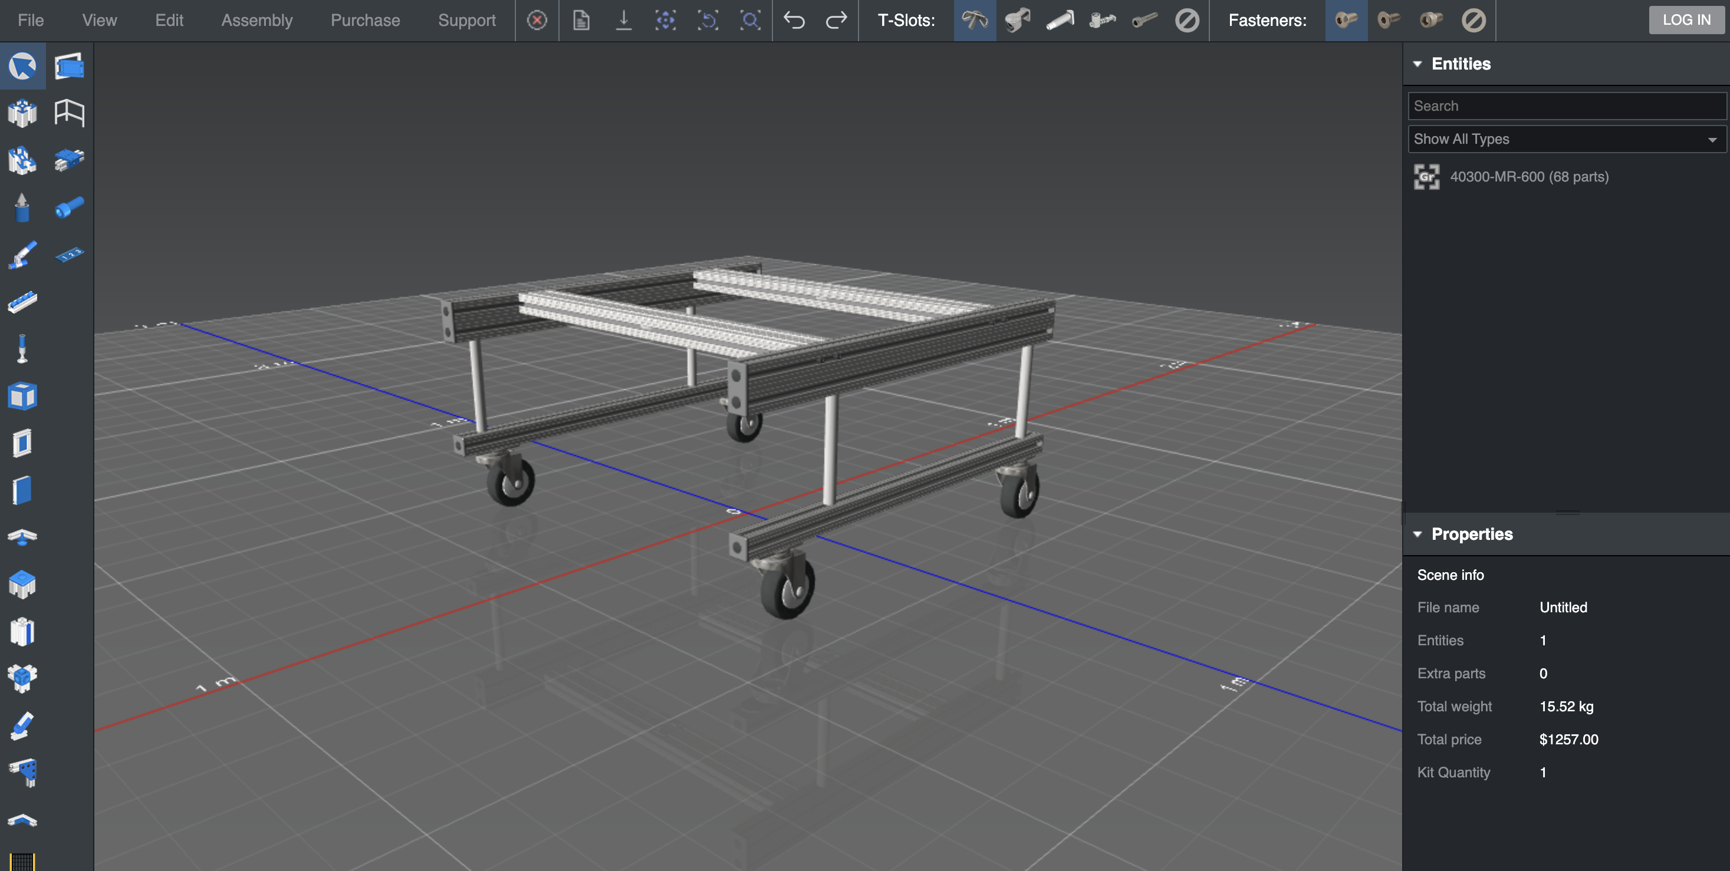
Task: Open the Purchase menu
Action: 366,20
